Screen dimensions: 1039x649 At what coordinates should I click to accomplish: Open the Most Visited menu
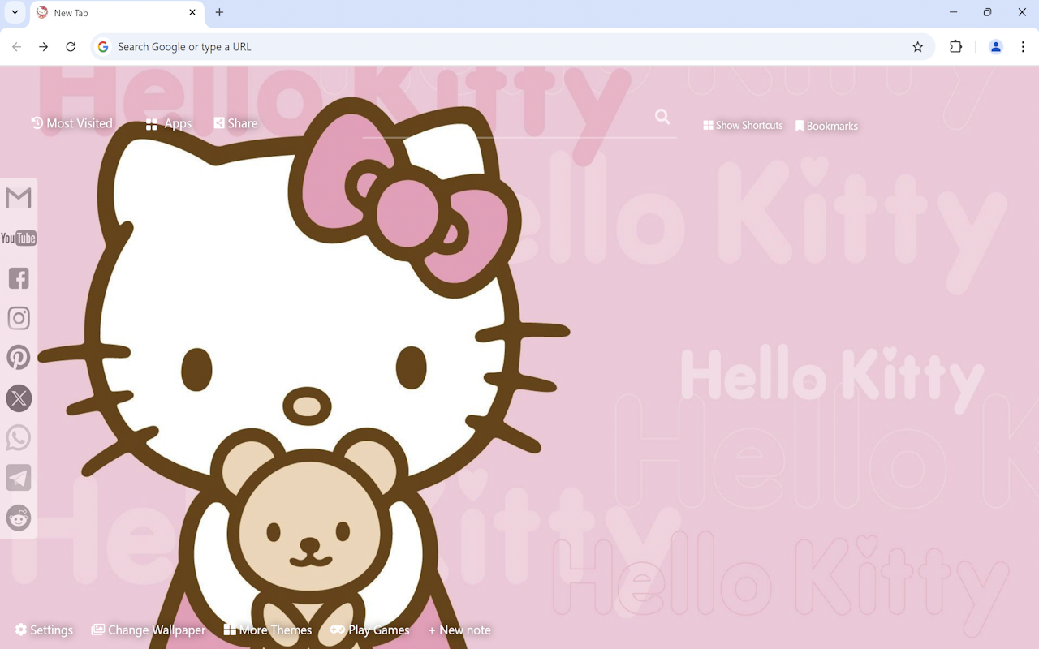click(x=71, y=123)
